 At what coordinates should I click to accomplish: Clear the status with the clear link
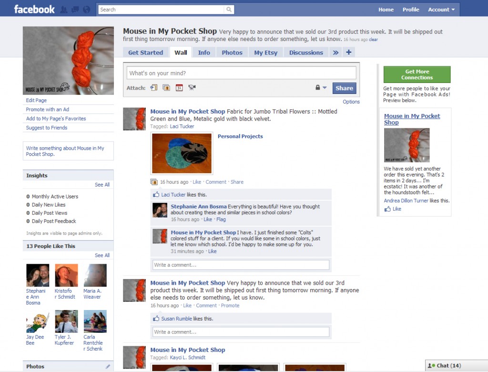[374, 40]
